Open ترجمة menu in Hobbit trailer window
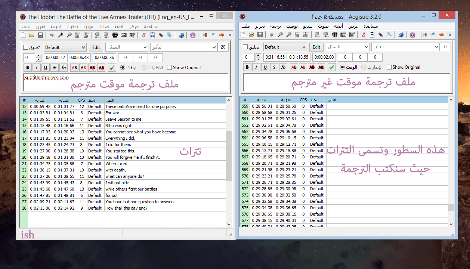470x269 pixels. [56, 27]
